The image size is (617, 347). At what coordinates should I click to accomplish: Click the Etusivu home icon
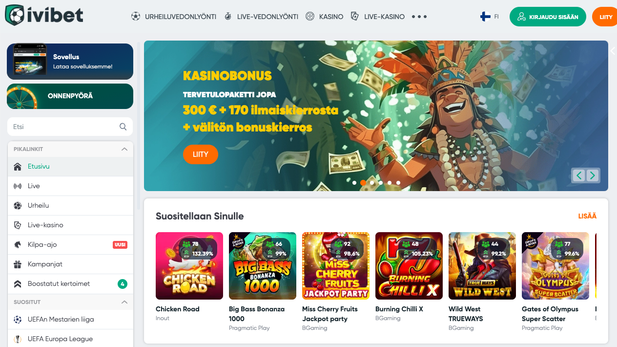coord(18,167)
